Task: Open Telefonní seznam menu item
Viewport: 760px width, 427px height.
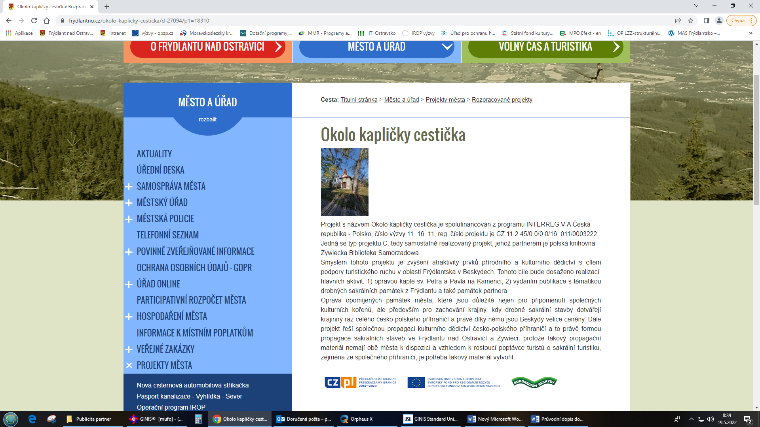Action: [x=168, y=235]
